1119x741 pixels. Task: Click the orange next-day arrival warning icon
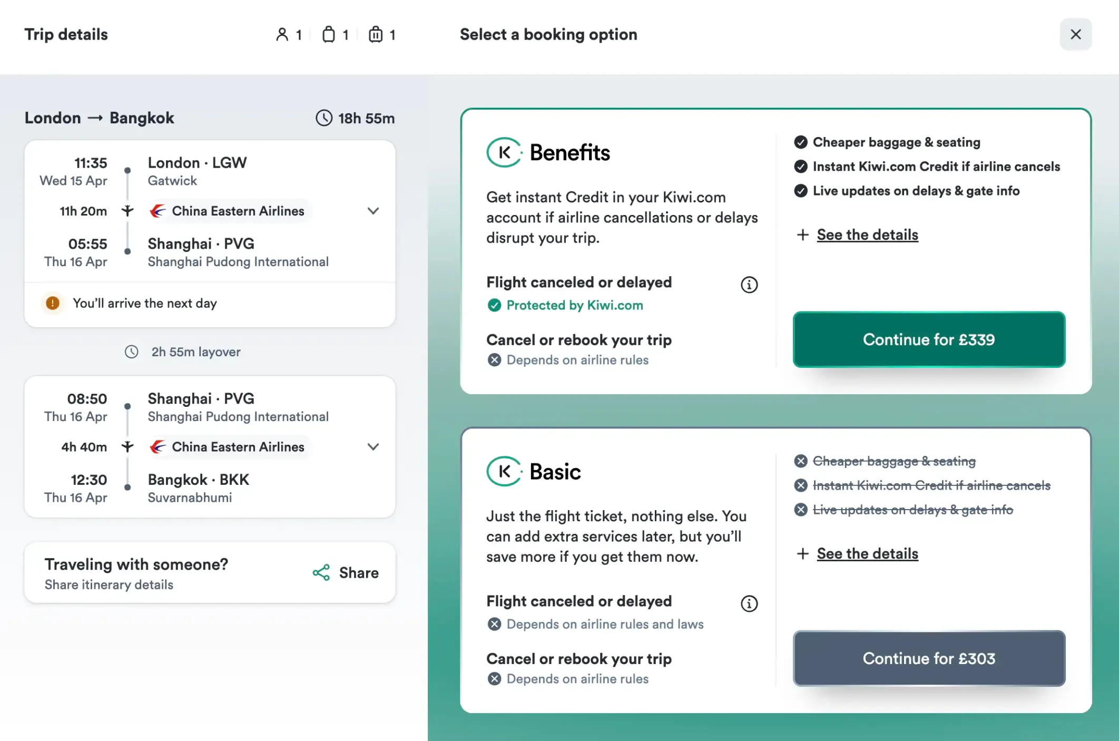tap(53, 303)
